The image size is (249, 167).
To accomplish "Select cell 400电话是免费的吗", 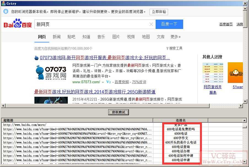I will click(181, 129).
